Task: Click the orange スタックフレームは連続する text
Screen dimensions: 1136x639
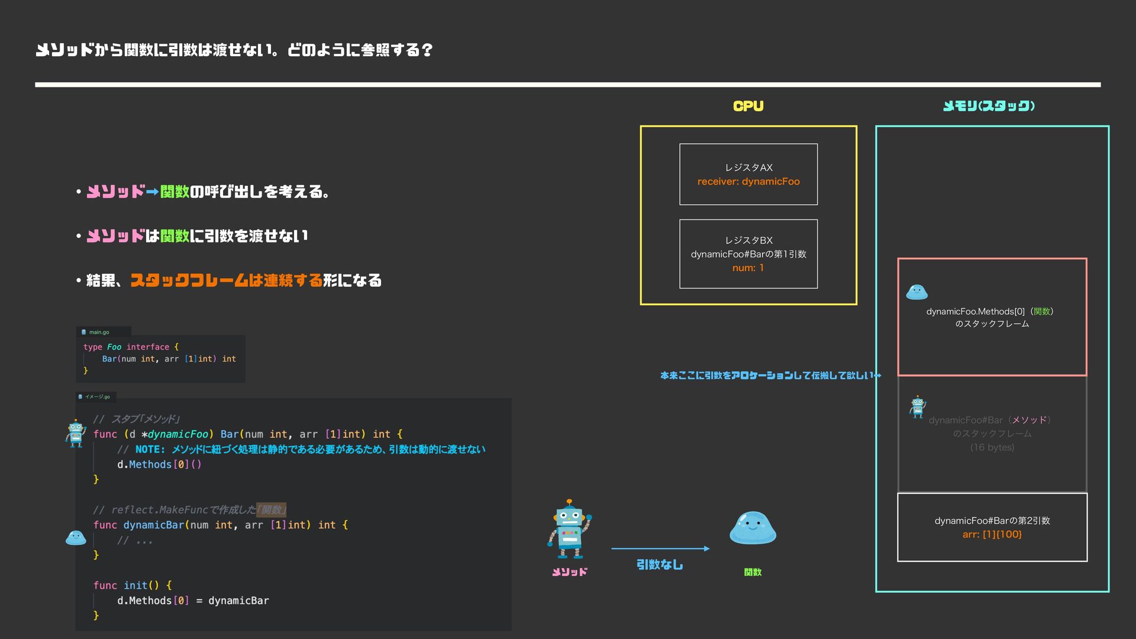Action: (x=226, y=280)
